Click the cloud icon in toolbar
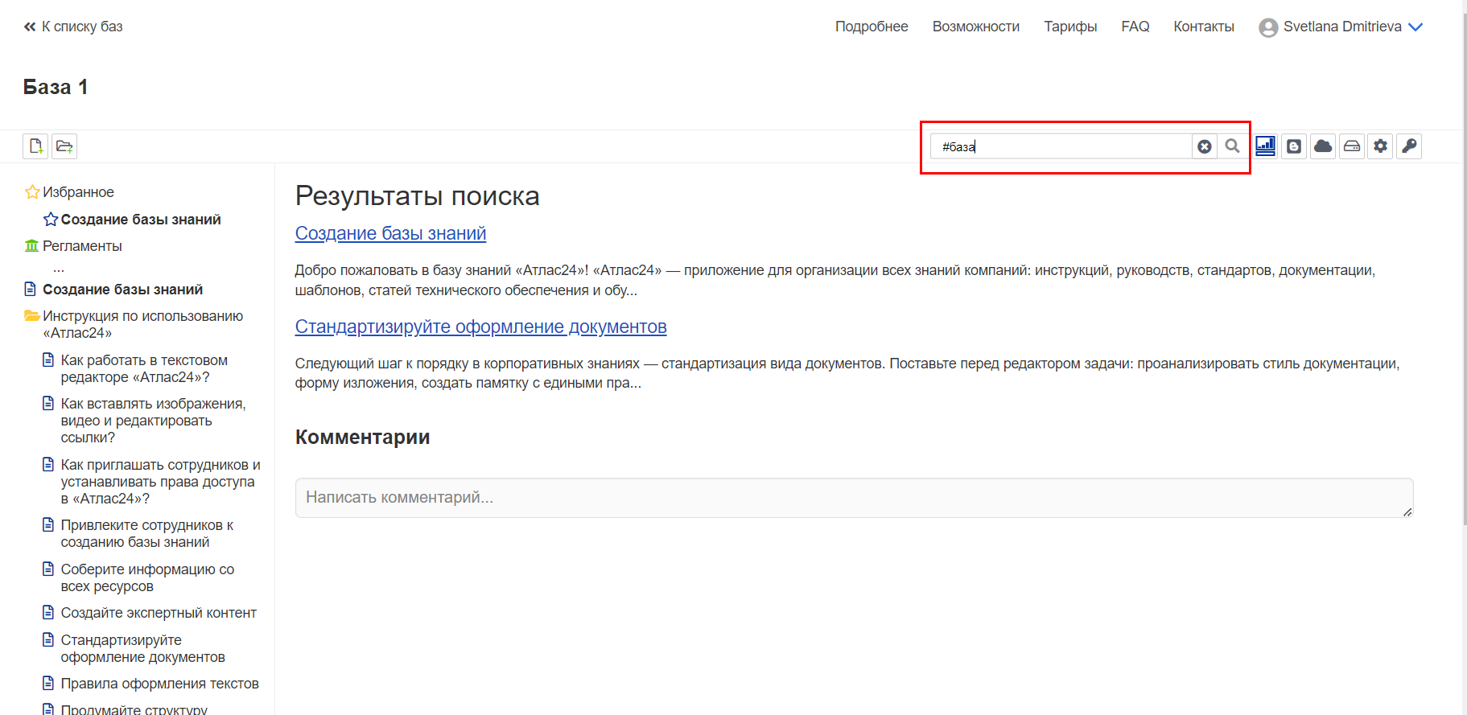The image size is (1467, 715). [x=1323, y=146]
